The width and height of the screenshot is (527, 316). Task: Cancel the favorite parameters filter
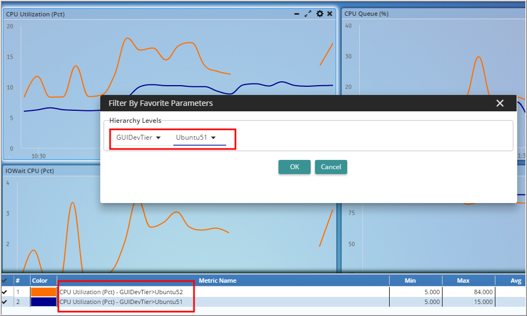331,167
